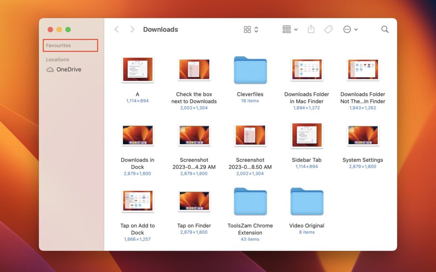Click the grid view icon in the toolbar
This screenshot has width=436, height=272.
click(247, 29)
